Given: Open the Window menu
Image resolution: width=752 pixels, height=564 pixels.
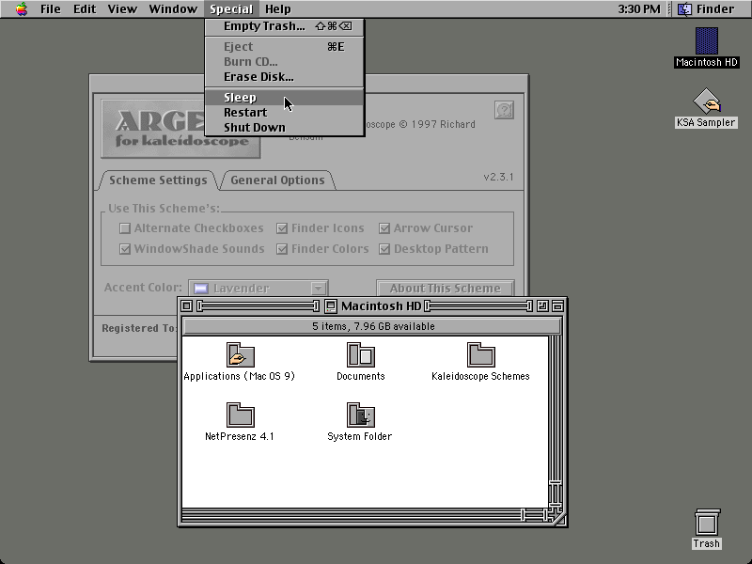Looking at the screenshot, I should pos(173,9).
